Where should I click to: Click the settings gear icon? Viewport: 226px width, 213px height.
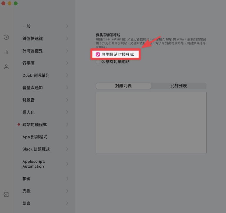[6, 194]
